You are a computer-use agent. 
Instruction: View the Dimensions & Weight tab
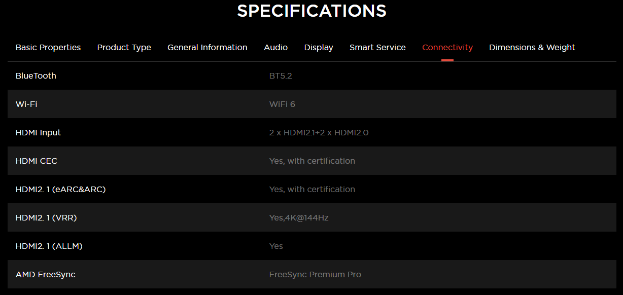tap(532, 48)
